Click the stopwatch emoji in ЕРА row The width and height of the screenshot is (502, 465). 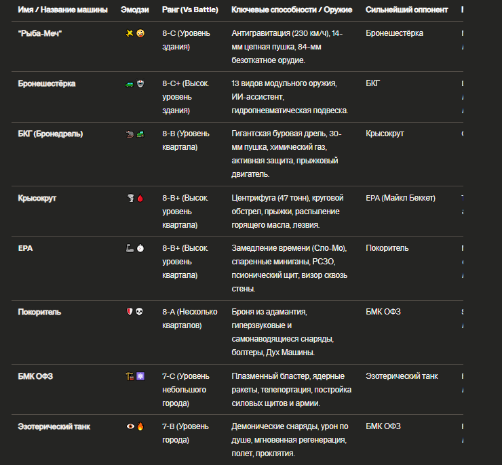pos(140,248)
